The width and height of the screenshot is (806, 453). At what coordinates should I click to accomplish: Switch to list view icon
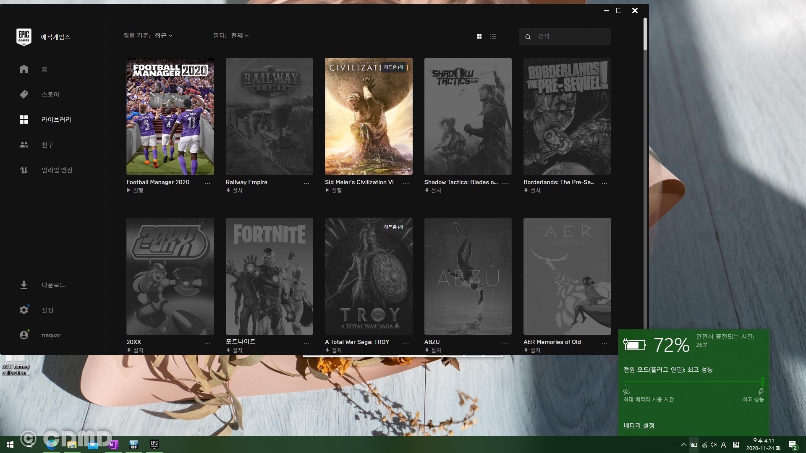pyautogui.click(x=493, y=36)
